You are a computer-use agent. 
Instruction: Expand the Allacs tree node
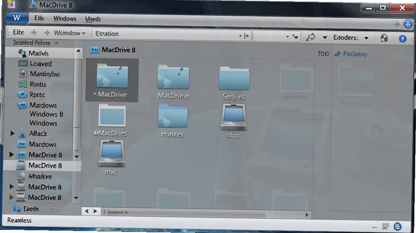[x=12, y=133]
